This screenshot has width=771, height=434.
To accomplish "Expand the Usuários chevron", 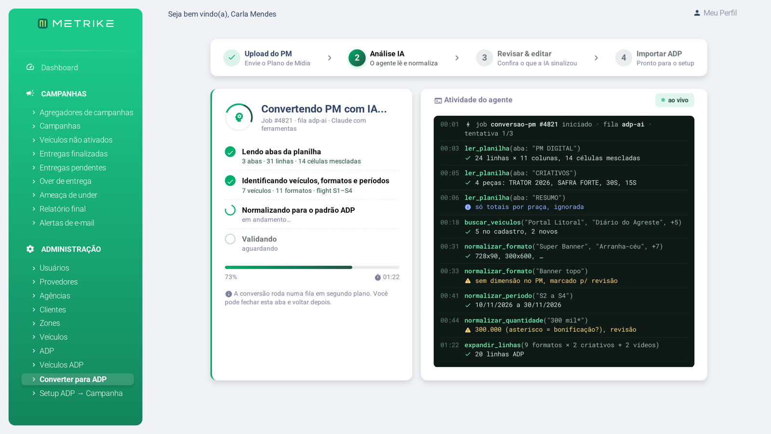I will pyautogui.click(x=34, y=268).
